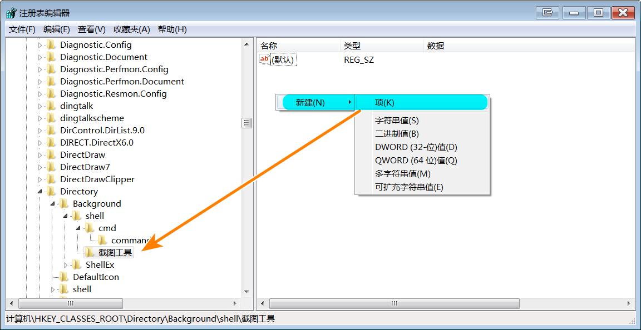Select 二进制值(B) from the submenu

(x=422, y=134)
